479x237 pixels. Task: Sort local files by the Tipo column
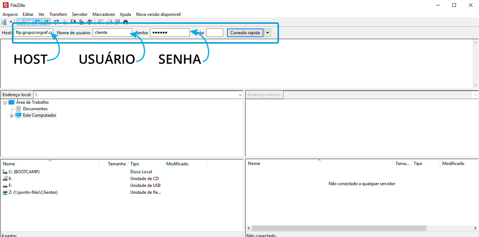pyautogui.click(x=146, y=164)
